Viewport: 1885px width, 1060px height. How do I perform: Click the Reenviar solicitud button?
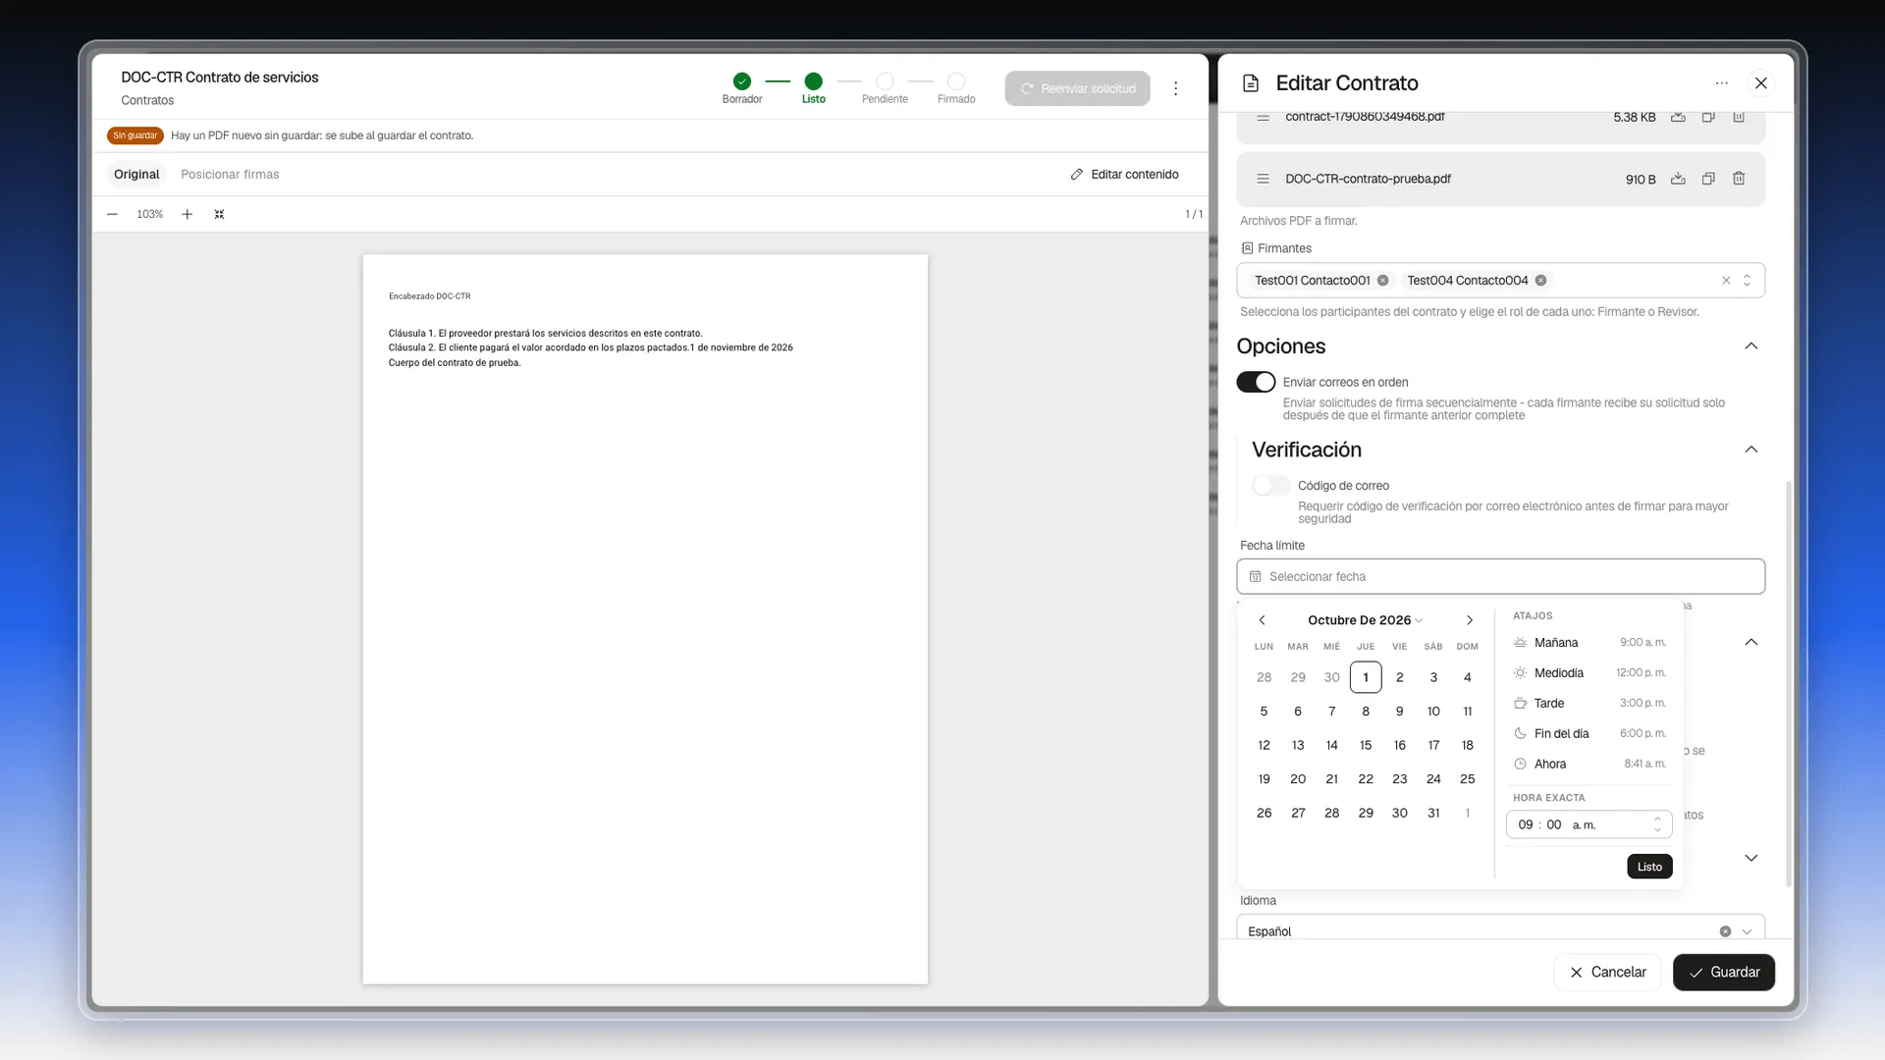pyautogui.click(x=1077, y=88)
